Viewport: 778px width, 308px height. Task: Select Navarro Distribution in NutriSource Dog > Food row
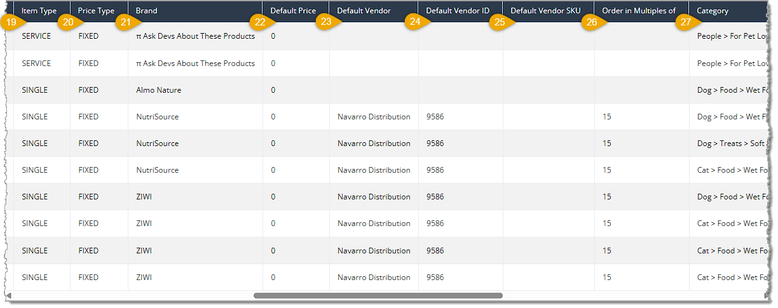coord(374,117)
